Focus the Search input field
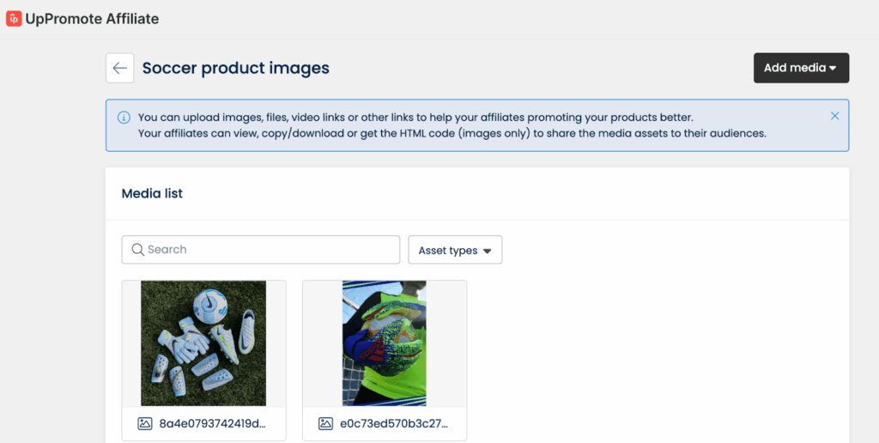Screen dimensions: 879x443 click(261, 250)
